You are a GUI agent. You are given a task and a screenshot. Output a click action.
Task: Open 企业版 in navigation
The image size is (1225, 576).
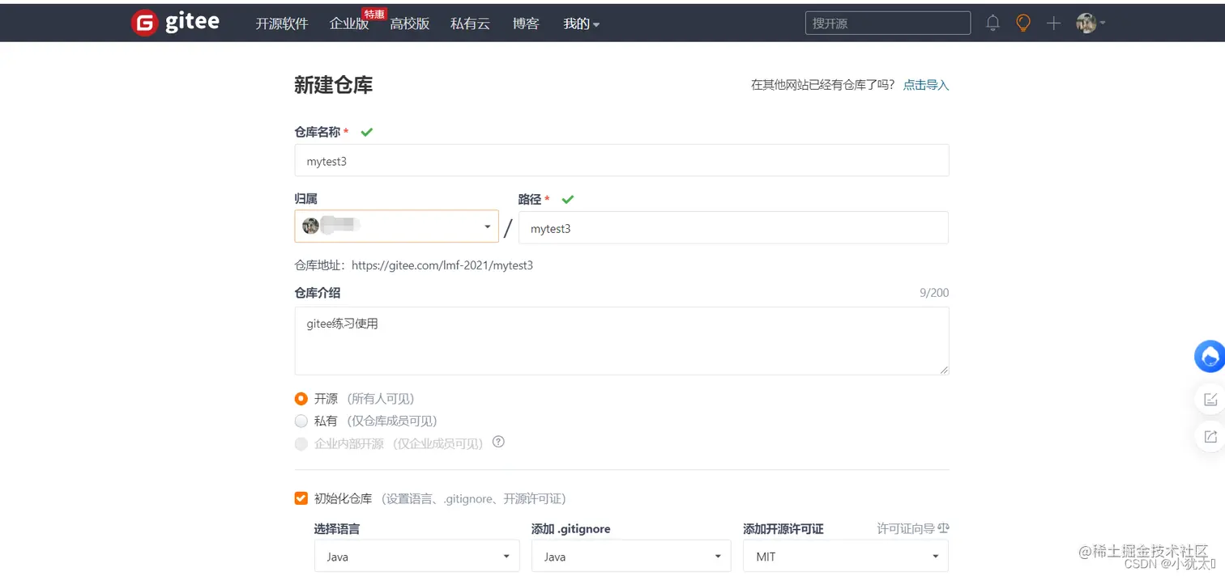(349, 24)
